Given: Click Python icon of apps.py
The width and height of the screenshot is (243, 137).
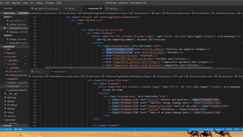Looking at the screenshot, I should click(x=5, y=101).
